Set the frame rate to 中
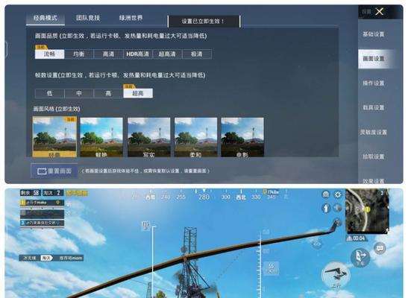The image size is (408, 298). coord(79,93)
